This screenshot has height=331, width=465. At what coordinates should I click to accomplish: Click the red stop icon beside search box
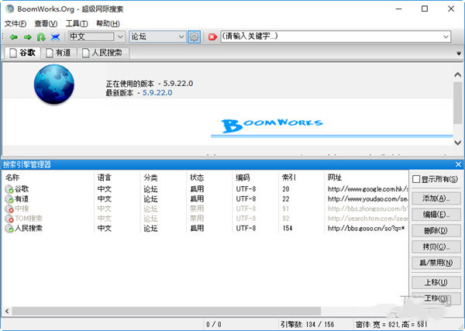pos(212,36)
